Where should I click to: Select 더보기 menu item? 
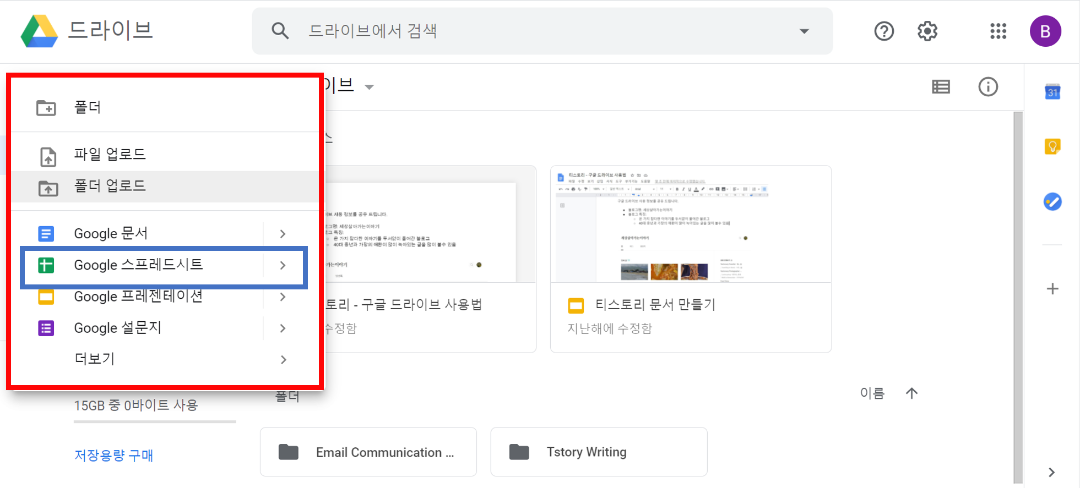(165, 360)
